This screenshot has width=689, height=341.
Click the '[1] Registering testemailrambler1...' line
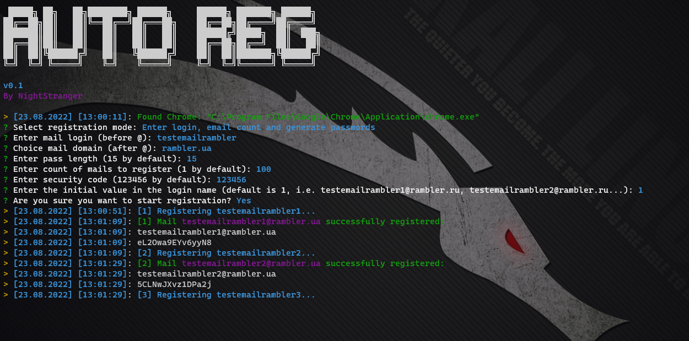click(x=227, y=211)
